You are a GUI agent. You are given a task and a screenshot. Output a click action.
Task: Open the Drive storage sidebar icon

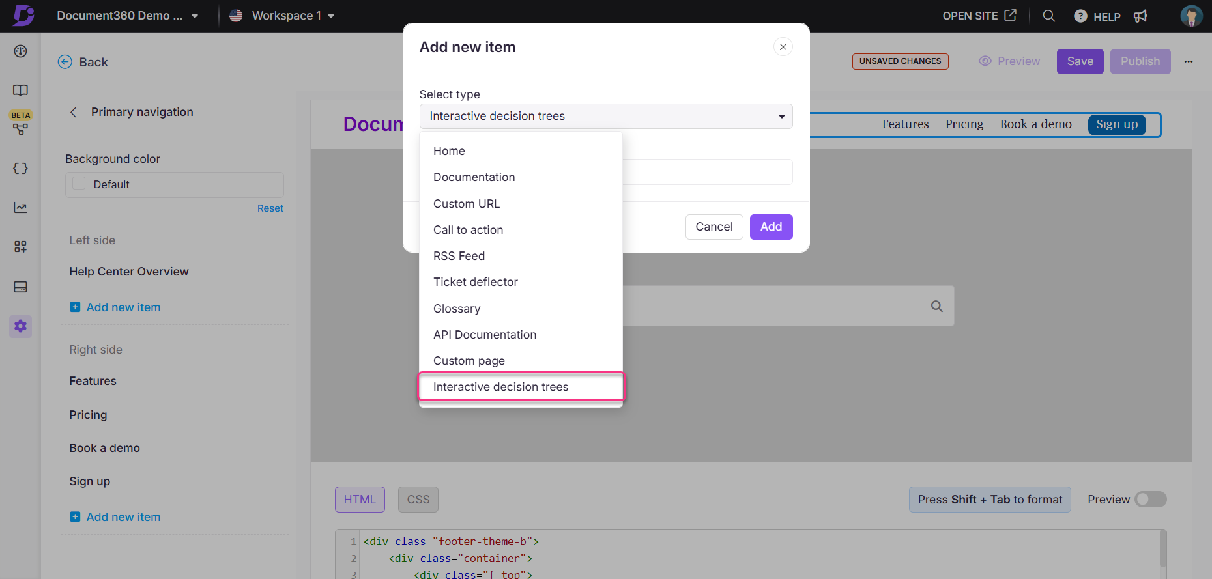click(20, 287)
